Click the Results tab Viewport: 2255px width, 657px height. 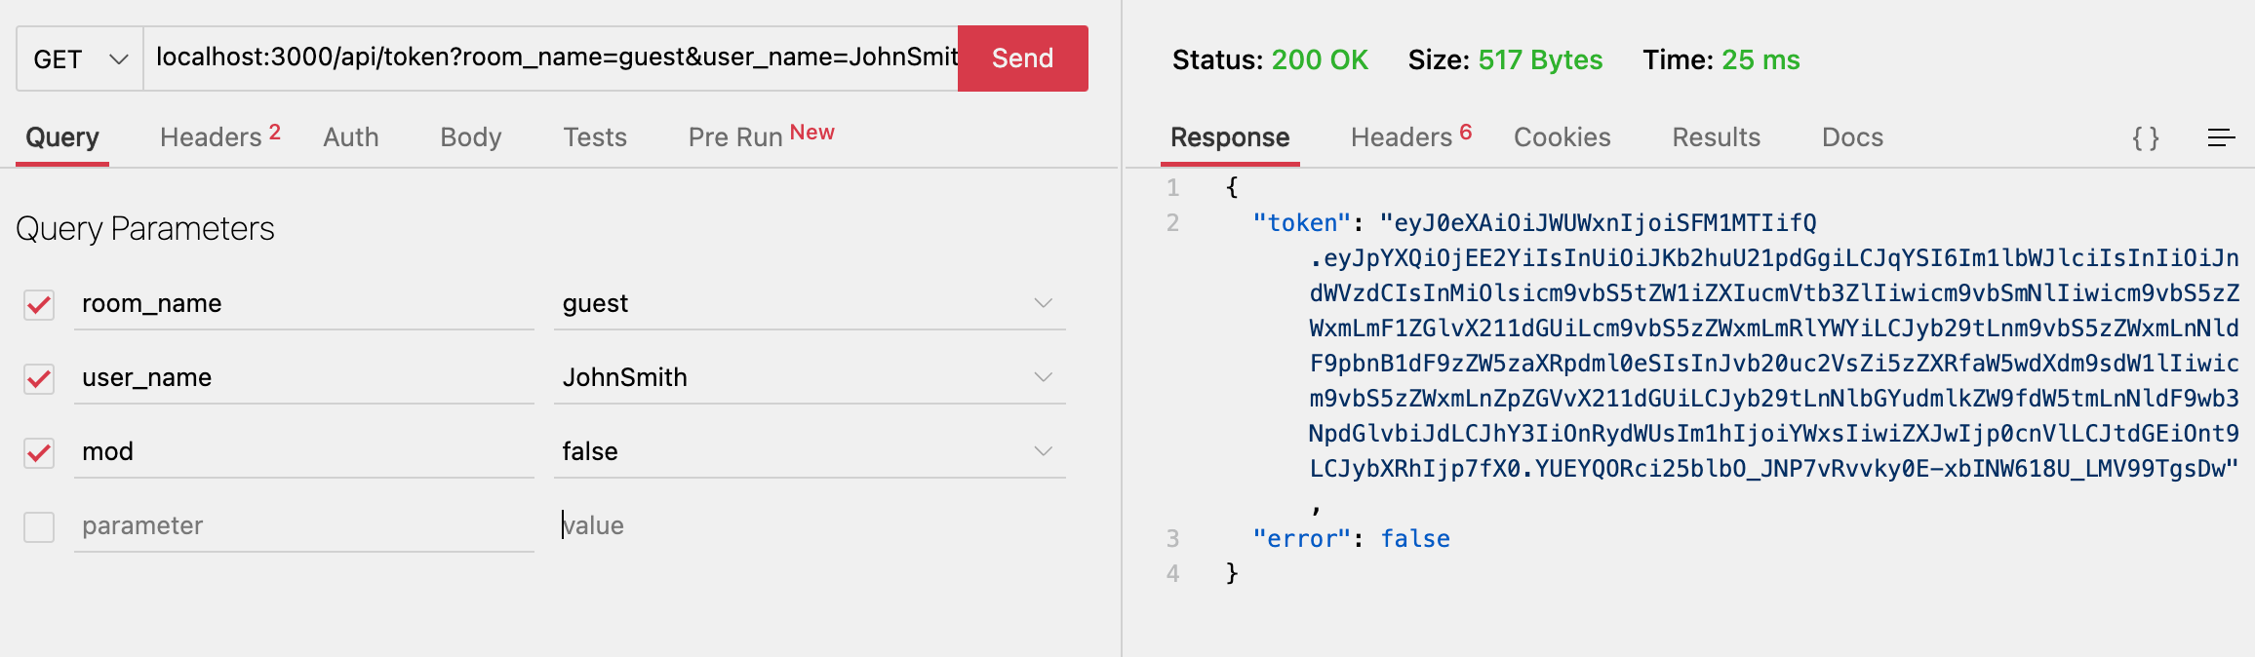point(1715,137)
